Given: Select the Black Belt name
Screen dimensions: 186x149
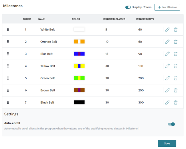Looking at the screenshot, I should (47, 102).
